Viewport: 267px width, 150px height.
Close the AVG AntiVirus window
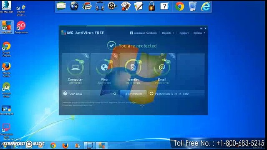205,28
